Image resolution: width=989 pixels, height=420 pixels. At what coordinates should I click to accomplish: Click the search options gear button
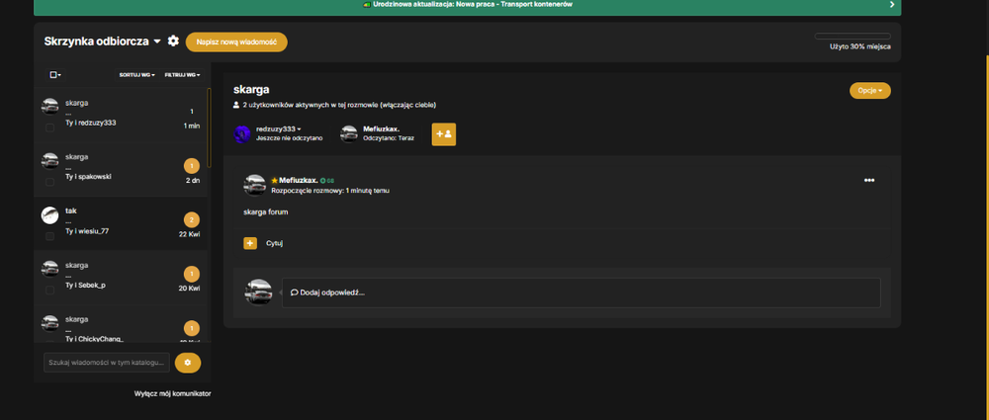click(188, 363)
